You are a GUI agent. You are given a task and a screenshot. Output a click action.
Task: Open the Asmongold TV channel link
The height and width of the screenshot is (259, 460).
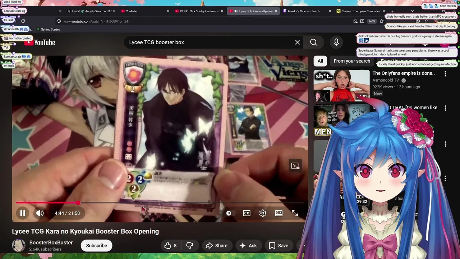click(386, 80)
